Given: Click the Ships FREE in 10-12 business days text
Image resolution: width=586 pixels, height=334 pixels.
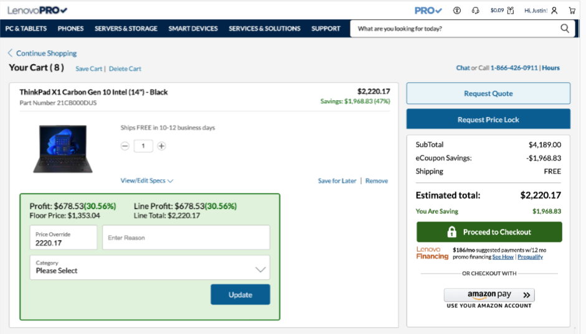Looking at the screenshot, I should tap(168, 128).
